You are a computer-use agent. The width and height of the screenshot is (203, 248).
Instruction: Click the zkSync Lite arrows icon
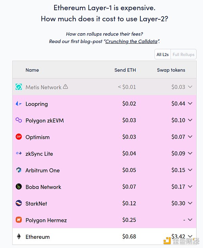click(19, 153)
